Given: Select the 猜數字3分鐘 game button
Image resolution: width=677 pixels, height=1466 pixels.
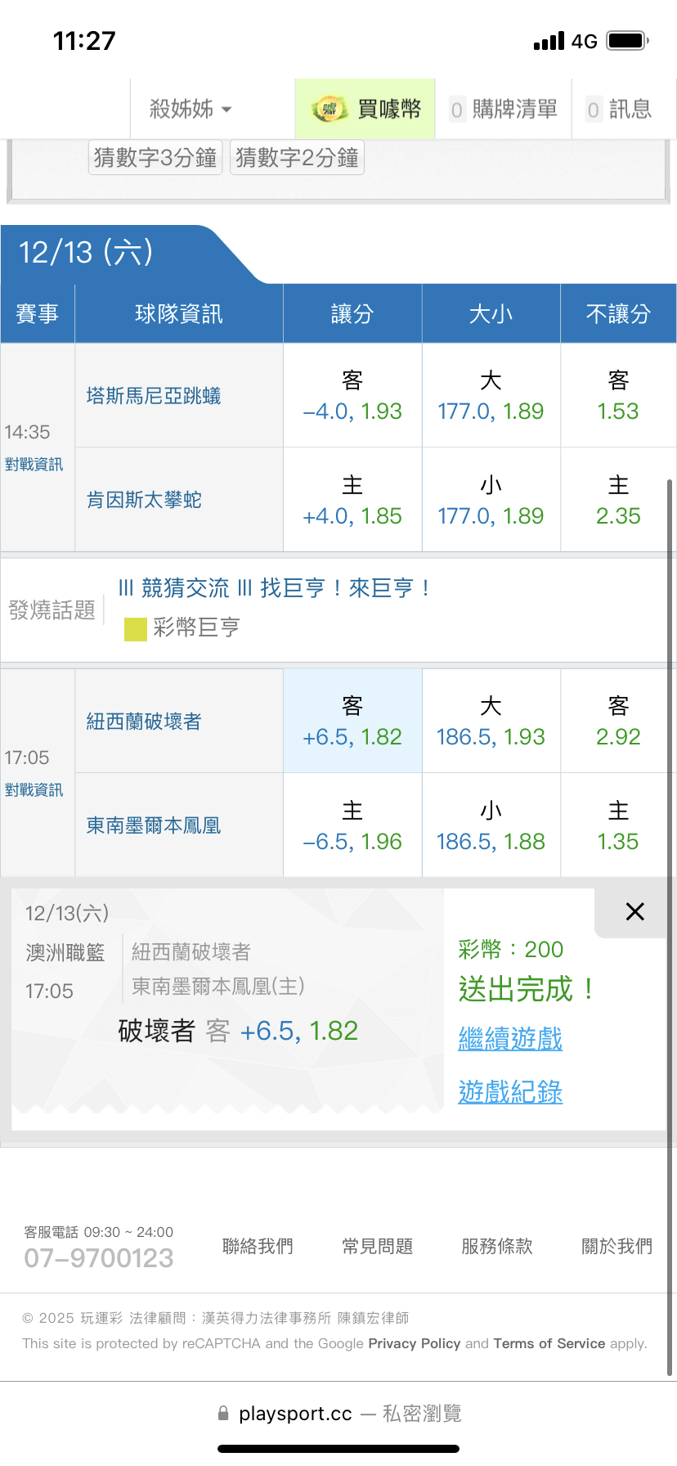Looking at the screenshot, I should pyautogui.click(x=155, y=157).
